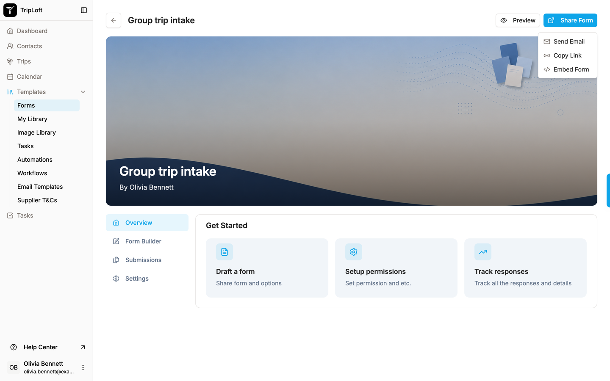Open Email Templates in the sidebar
Image resolution: width=610 pixels, height=381 pixels.
point(47,187)
